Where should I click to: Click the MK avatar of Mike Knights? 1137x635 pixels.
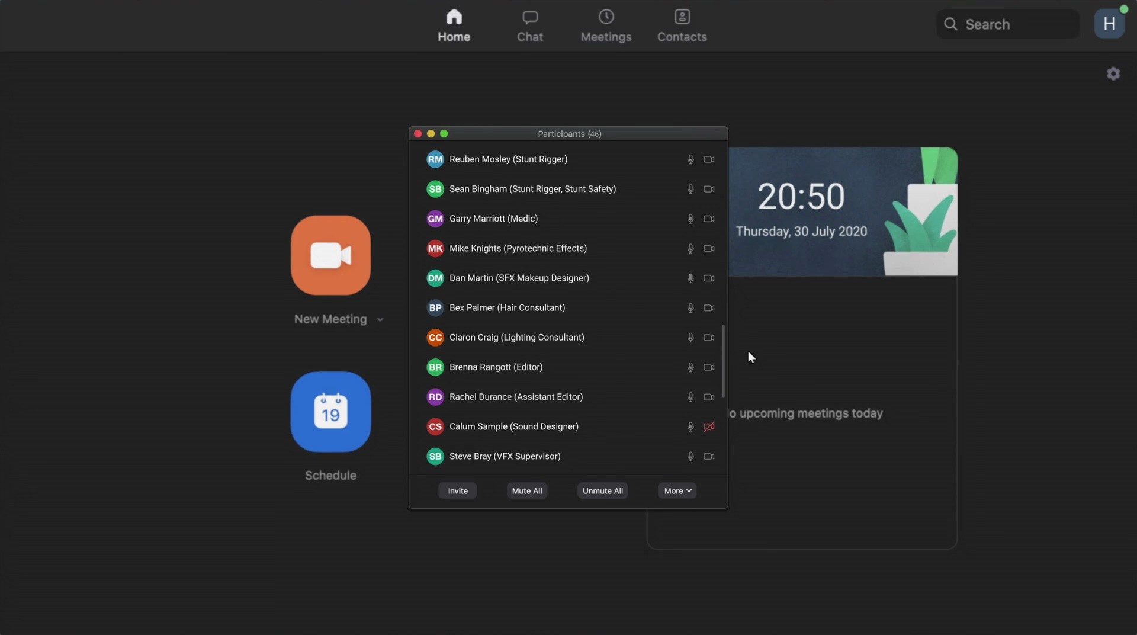pos(435,248)
